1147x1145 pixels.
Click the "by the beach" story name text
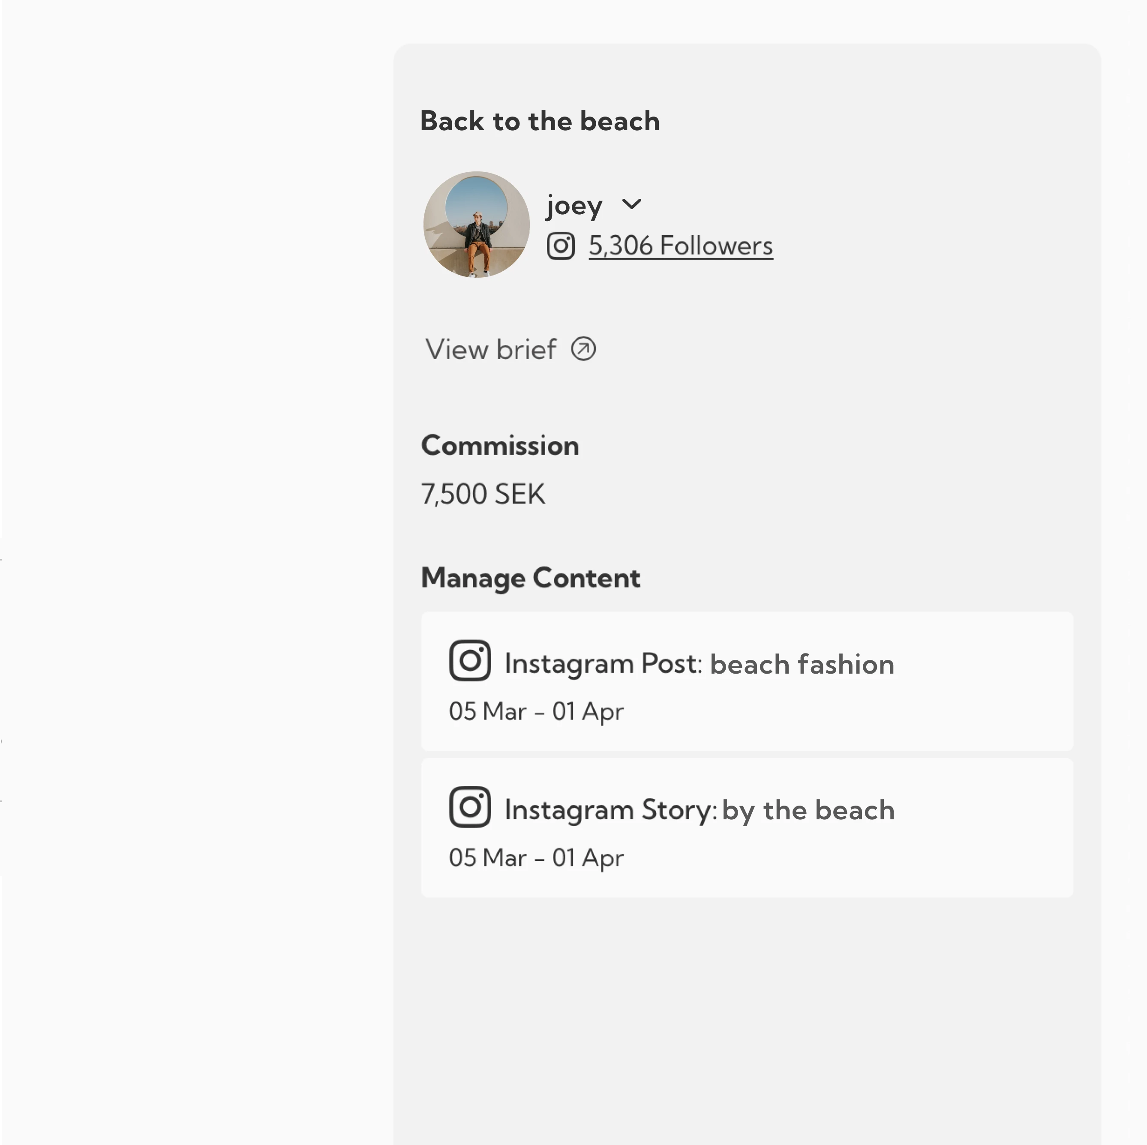[x=808, y=810]
